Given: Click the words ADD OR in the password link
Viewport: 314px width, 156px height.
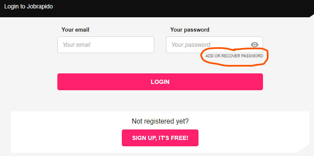Looking at the screenshot, I should tap(213, 56).
